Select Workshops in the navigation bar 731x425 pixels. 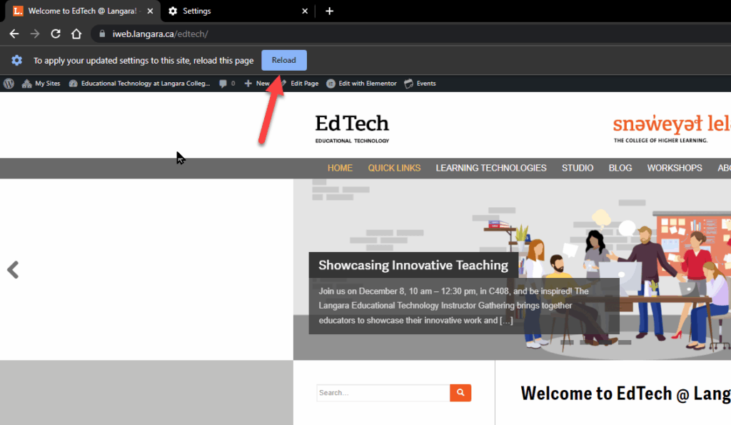674,168
